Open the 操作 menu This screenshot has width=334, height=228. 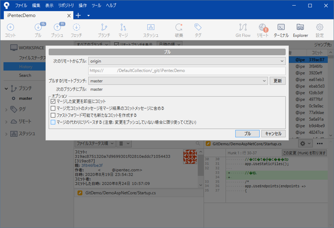point(83,5)
